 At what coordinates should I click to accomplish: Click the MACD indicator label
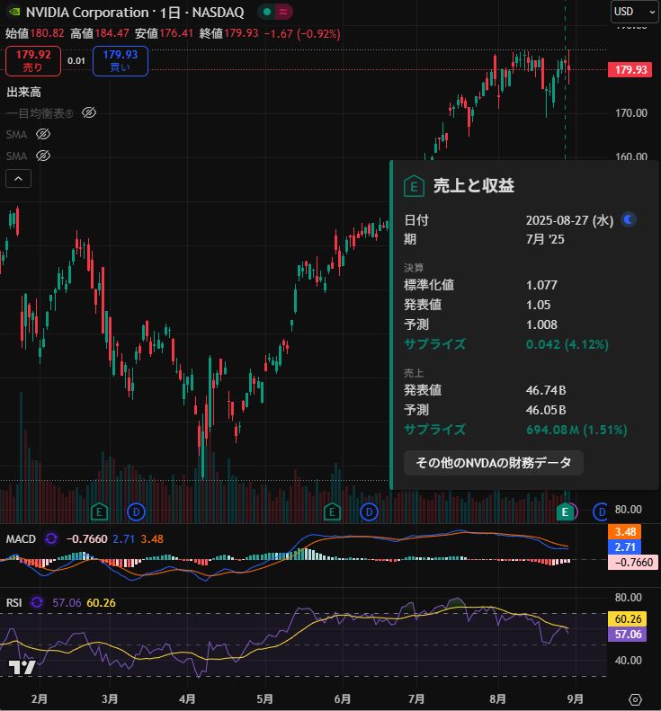pos(21,539)
